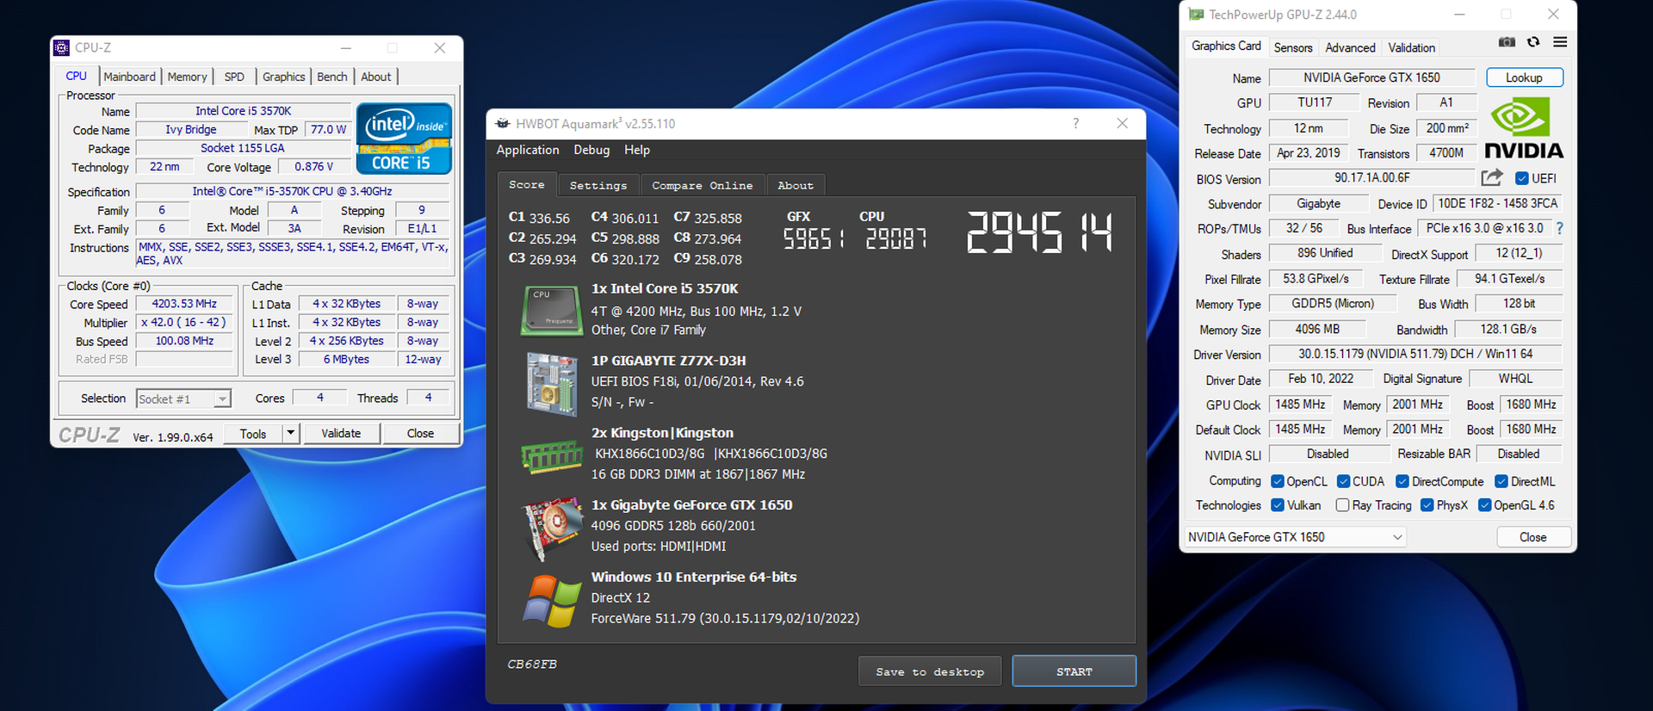1653x711 pixels.
Task: Switch to the Memory tab in CPU-Z
Action: point(187,77)
